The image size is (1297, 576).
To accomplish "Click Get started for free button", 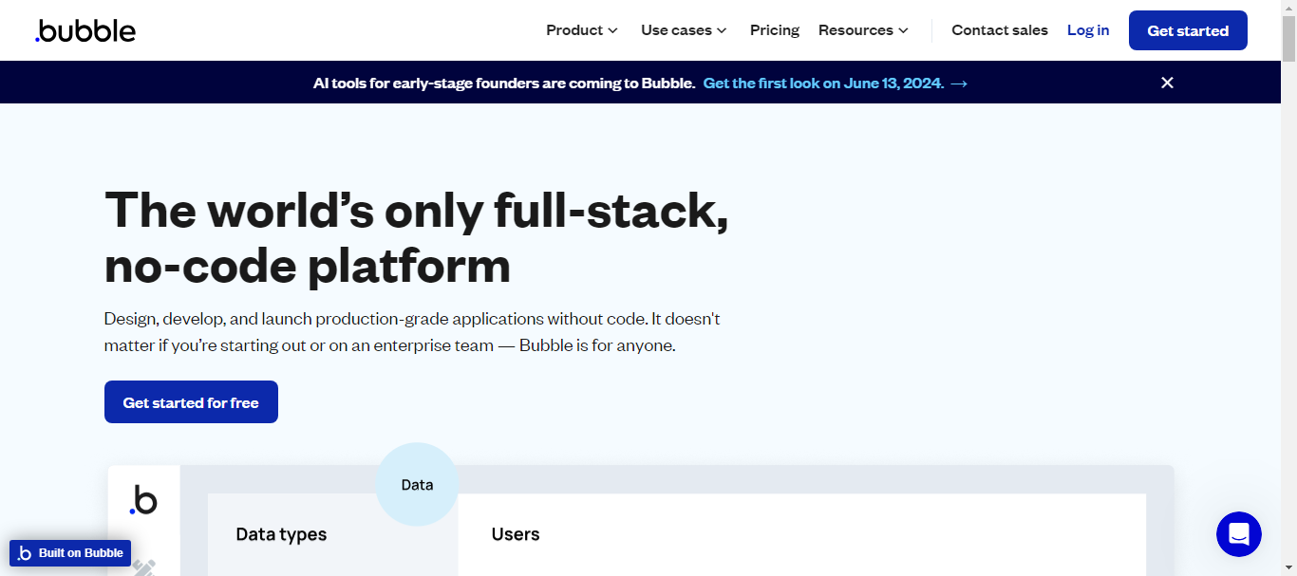I will 191,402.
